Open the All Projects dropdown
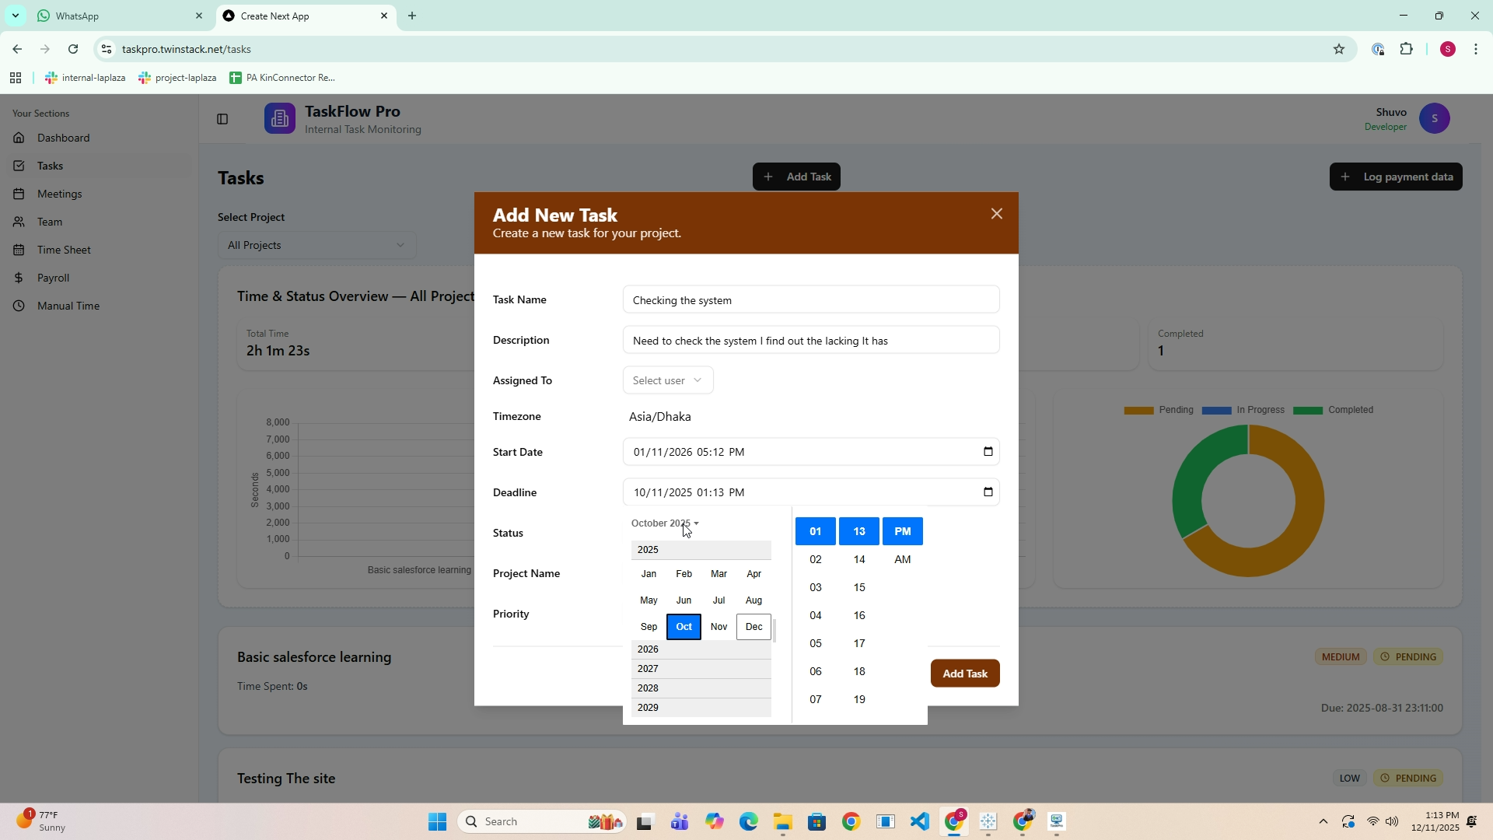 click(x=316, y=245)
